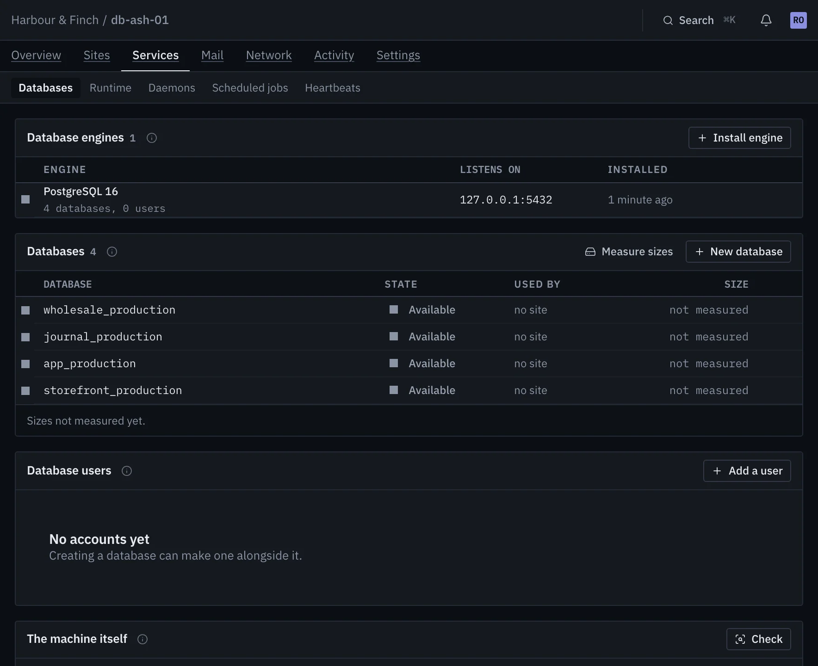This screenshot has height=666, width=818.
Task: Click the PostgreSQL 16 engine name
Action: coord(81,191)
